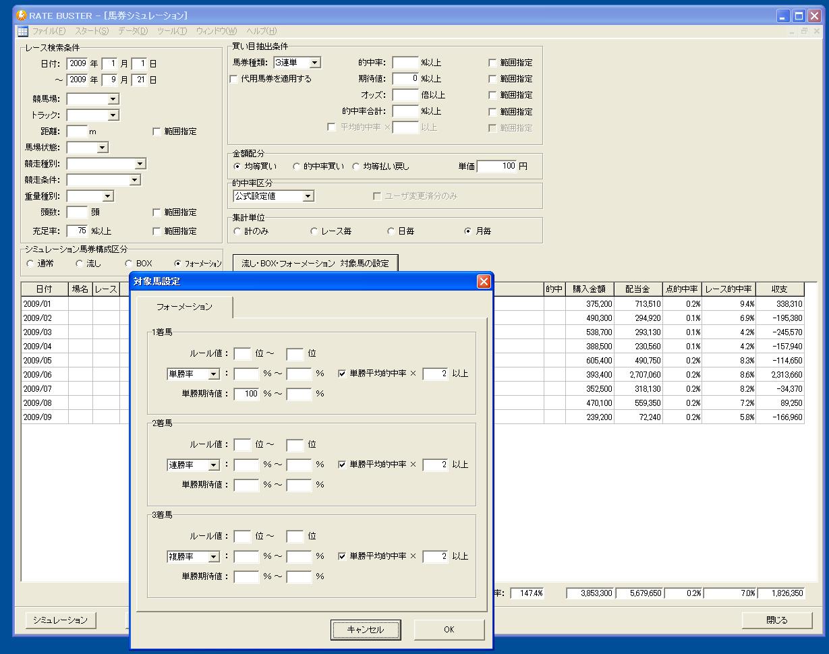Open the 公式設定値 dropdown in 的中率区分
The image size is (829, 654).
coord(308,196)
